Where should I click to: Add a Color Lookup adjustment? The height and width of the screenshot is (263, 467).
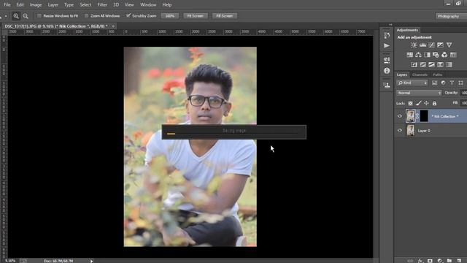pyautogui.click(x=453, y=55)
